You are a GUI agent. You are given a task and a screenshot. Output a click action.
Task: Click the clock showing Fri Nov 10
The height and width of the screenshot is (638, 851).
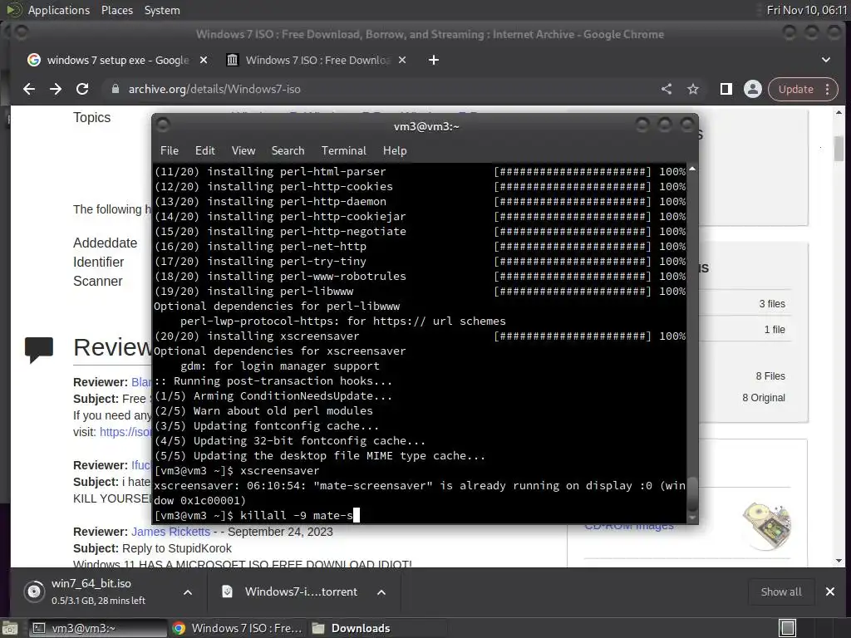tap(806, 10)
